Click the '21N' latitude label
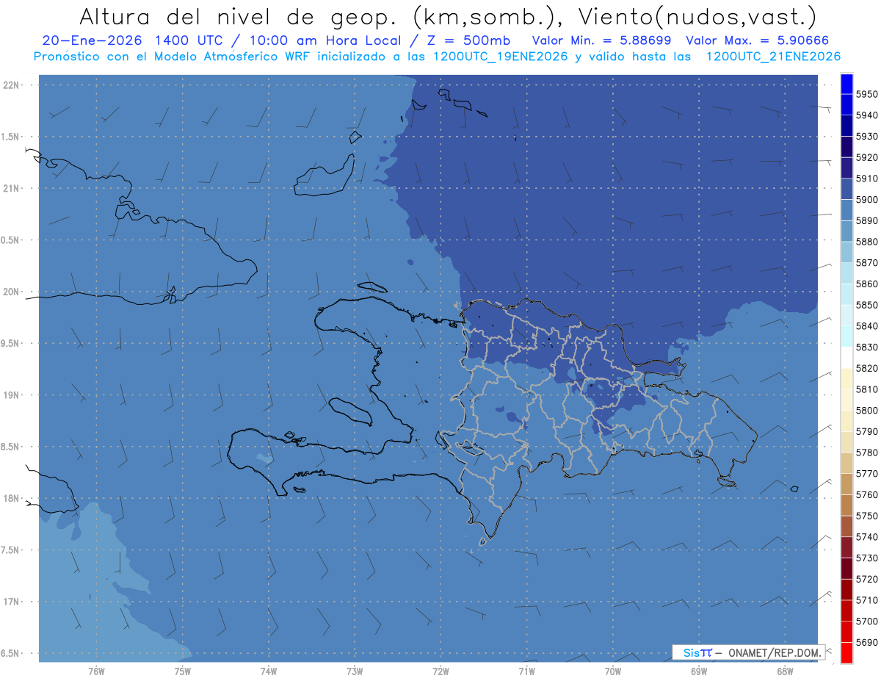 tap(12, 188)
